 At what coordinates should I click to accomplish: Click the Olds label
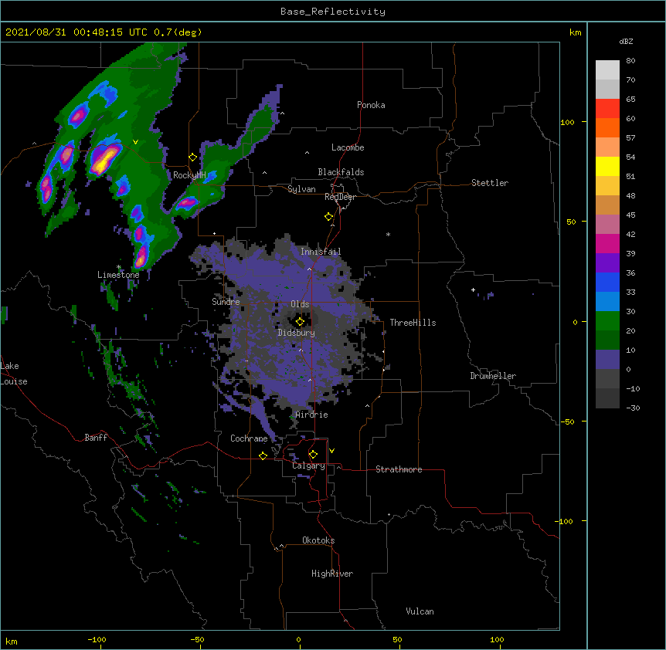point(300,304)
